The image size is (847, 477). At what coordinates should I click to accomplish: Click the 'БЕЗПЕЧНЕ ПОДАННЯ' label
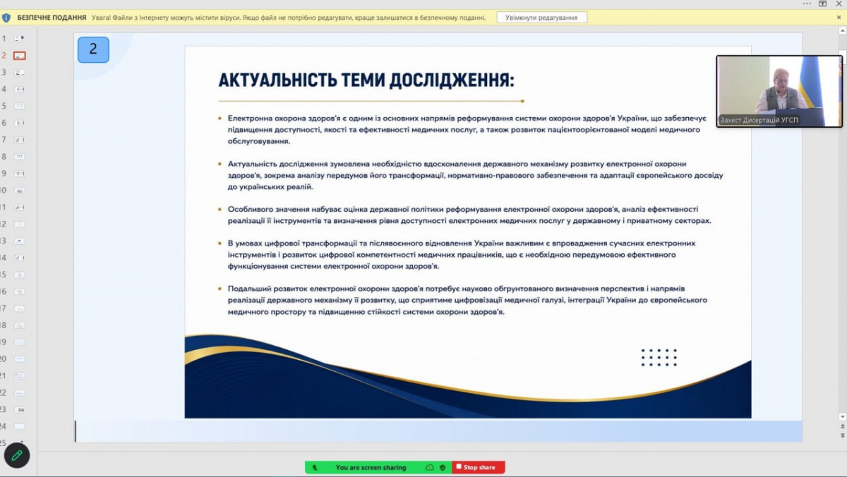point(52,17)
